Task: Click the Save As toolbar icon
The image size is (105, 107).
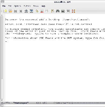Action: (x=31, y=11)
